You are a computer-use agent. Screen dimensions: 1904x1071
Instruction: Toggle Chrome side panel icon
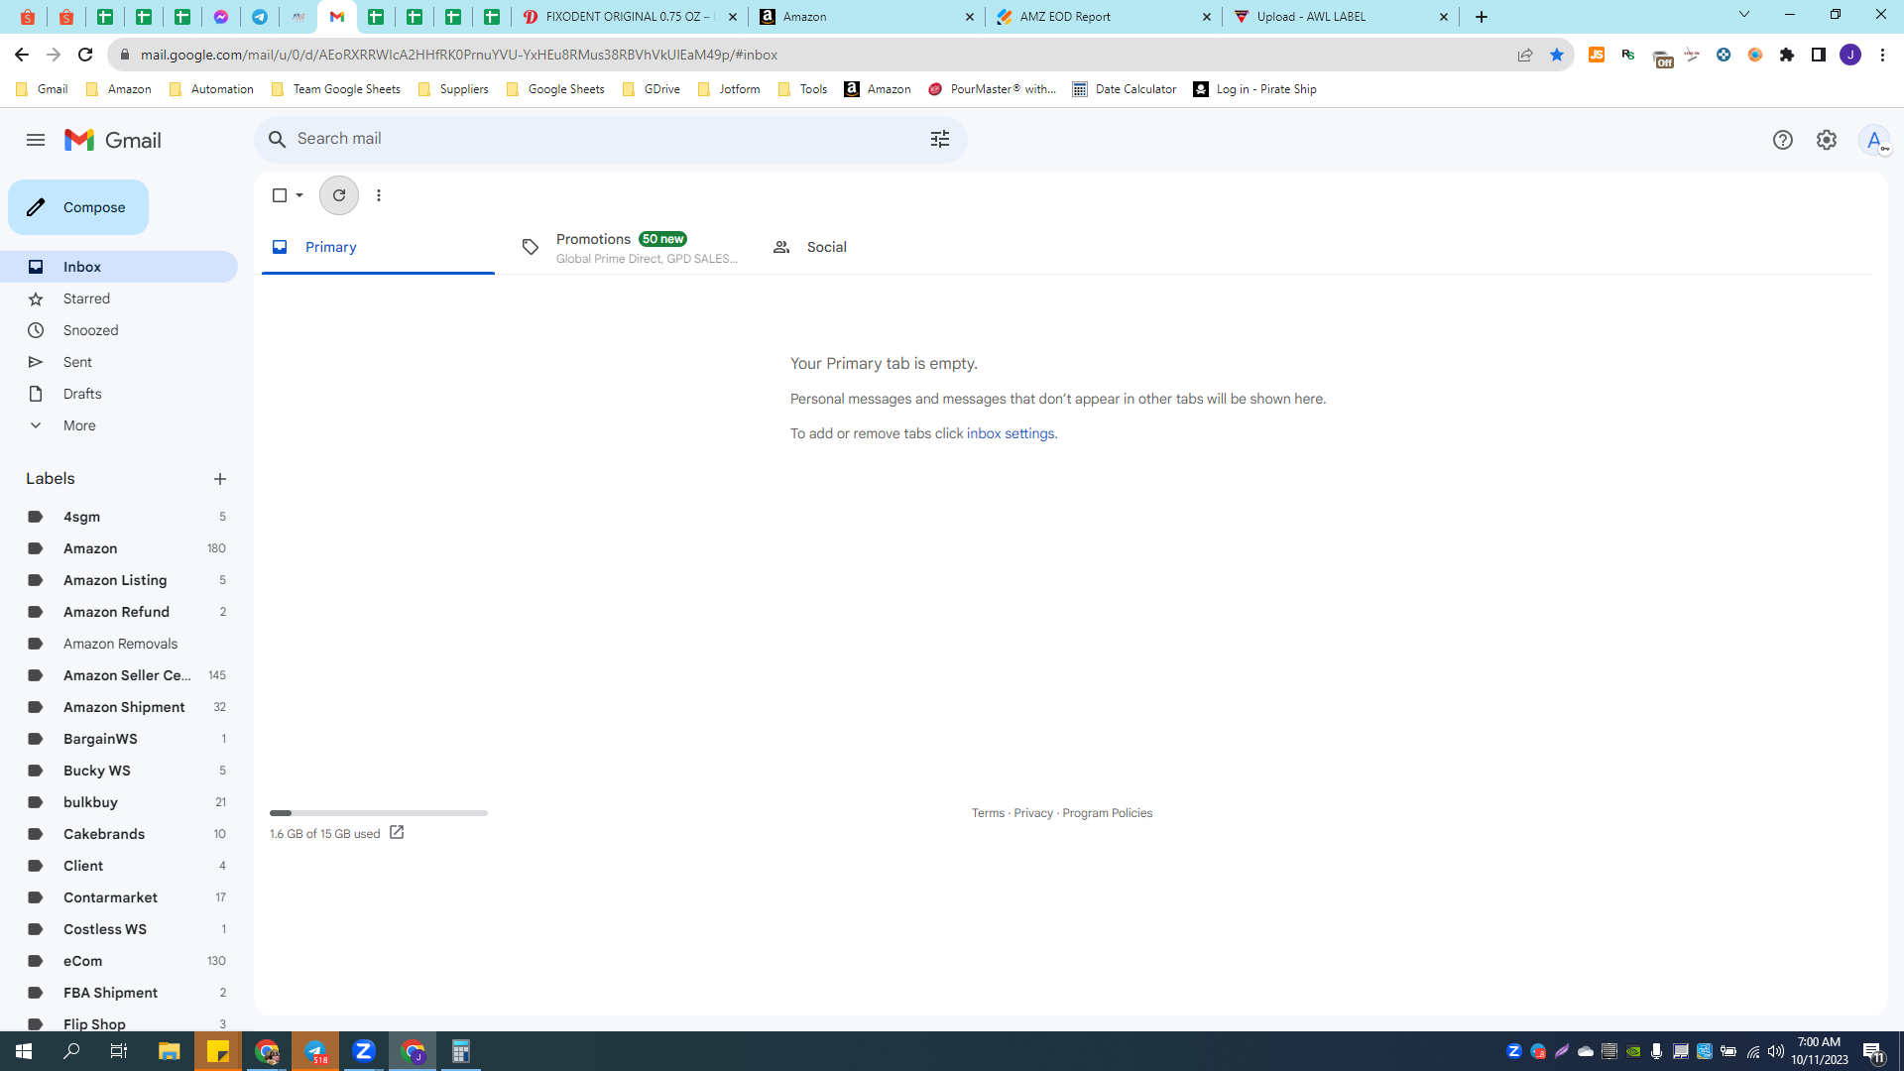point(1819,55)
